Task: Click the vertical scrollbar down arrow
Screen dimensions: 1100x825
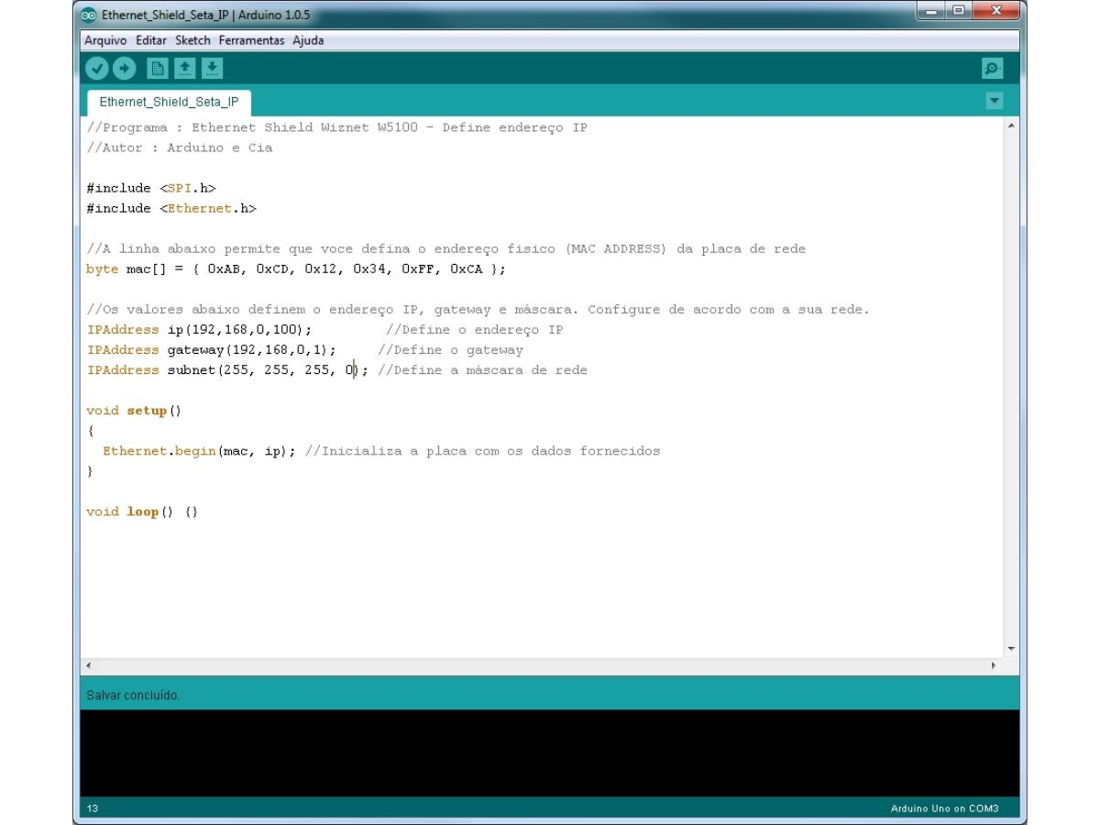Action: 1012,649
